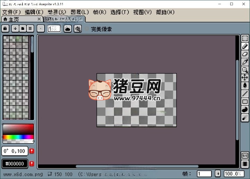Click the palette presets square button
250x179 pixels.
23,29
